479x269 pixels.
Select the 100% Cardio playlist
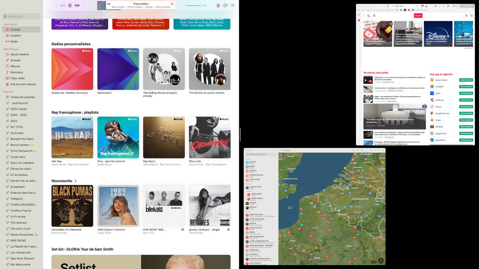pos(22,109)
